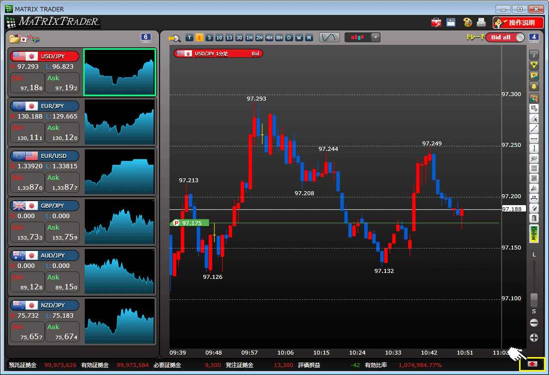
Task: Select the parallel lines tool
Action: 534,168
